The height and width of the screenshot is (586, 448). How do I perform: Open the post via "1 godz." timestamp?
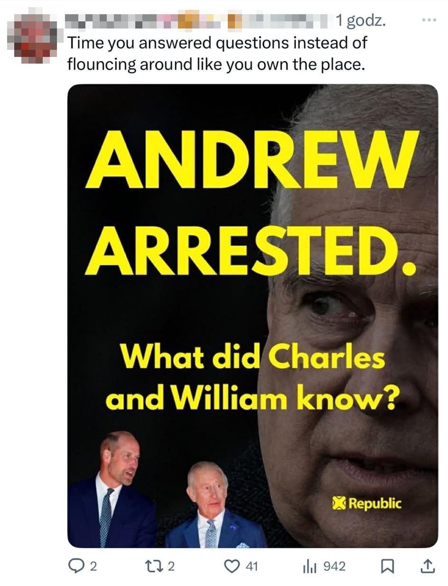360,21
